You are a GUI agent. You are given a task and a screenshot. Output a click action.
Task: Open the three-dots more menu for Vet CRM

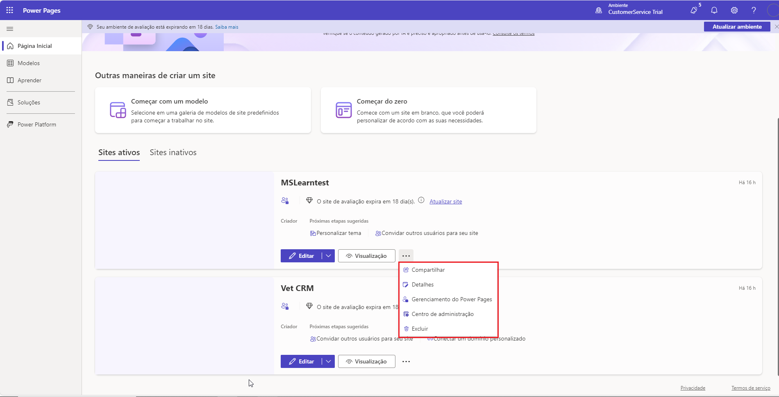(x=406, y=361)
